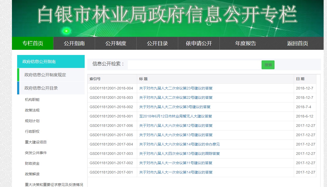
Task: Open 重大建设项目 category in the sidebar
Action: pyautogui.click(x=36, y=142)
